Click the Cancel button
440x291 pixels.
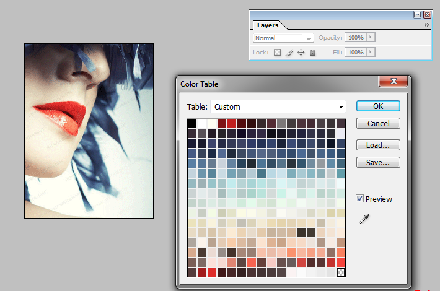click(378, 123)
